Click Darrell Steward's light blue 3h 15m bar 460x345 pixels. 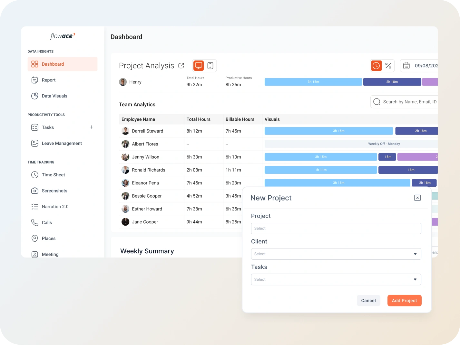(328, 131)
